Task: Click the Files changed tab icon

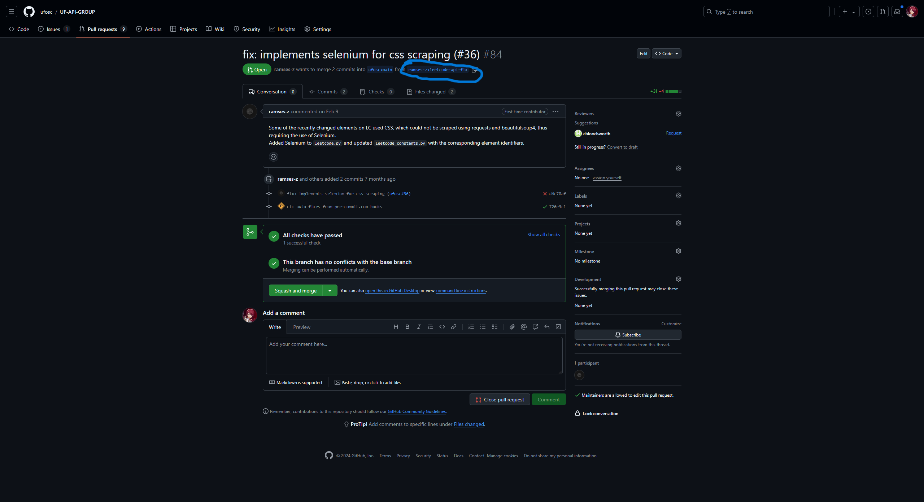Action: (409, 92)
